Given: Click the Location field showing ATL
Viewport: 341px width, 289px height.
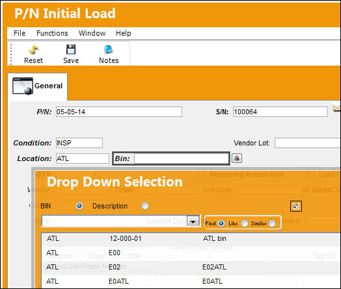Looking at the screenshot, I should tap(83, 158).
